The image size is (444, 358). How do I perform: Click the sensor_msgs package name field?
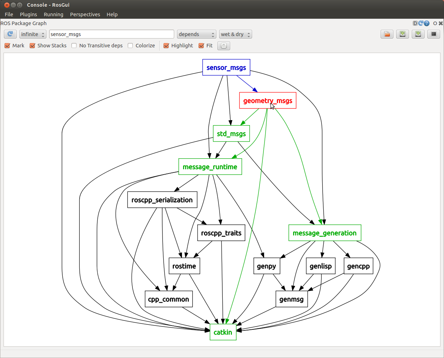[112, 34]
